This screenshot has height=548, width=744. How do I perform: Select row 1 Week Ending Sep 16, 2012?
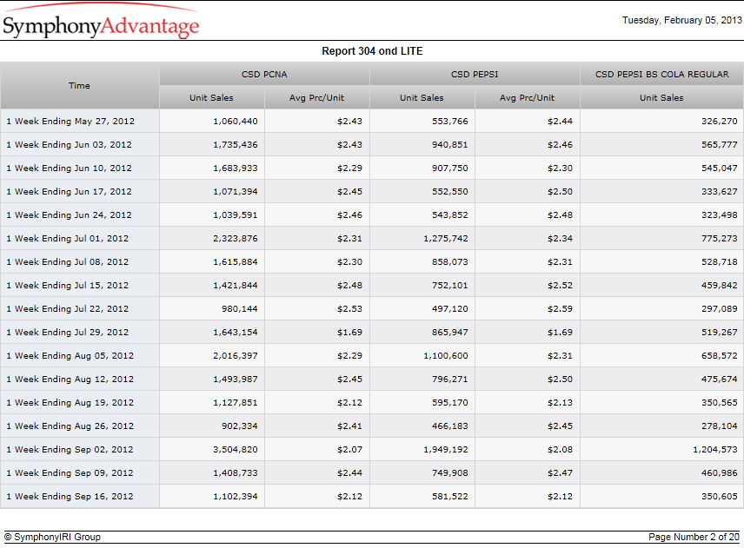[372, 497]
